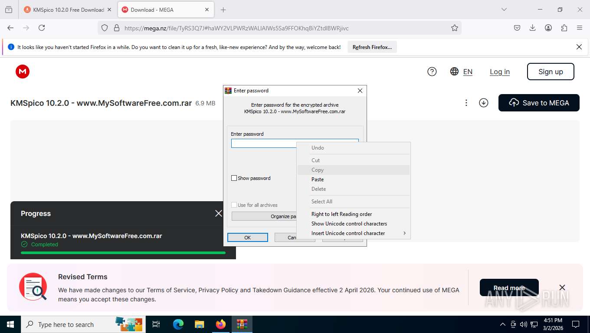The height and width of the screenshot is (333, 590).
Task: Open the Firefox extensions puzzle icon
Action: [564, 28]
